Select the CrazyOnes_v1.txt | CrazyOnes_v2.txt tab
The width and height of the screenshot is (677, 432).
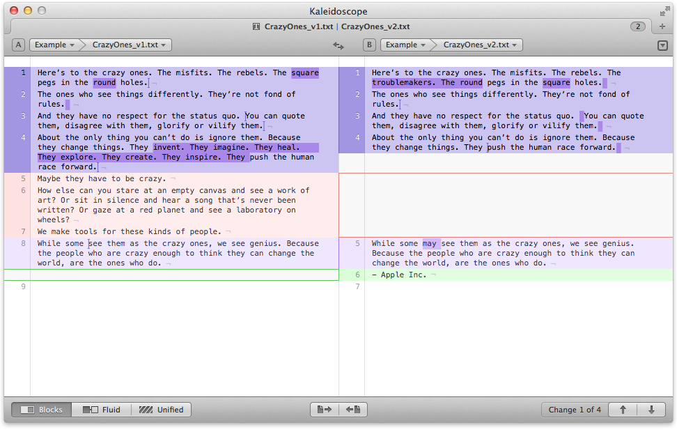pyautogui.click(x=337, y=26)
